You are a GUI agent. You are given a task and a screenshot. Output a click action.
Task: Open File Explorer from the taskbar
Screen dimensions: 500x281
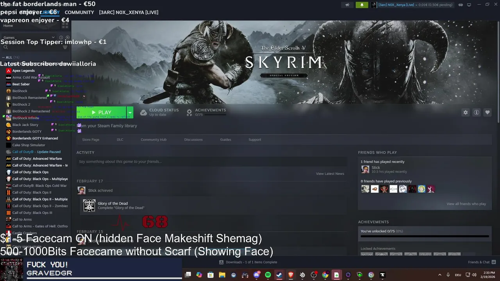[x=222, y=275]
